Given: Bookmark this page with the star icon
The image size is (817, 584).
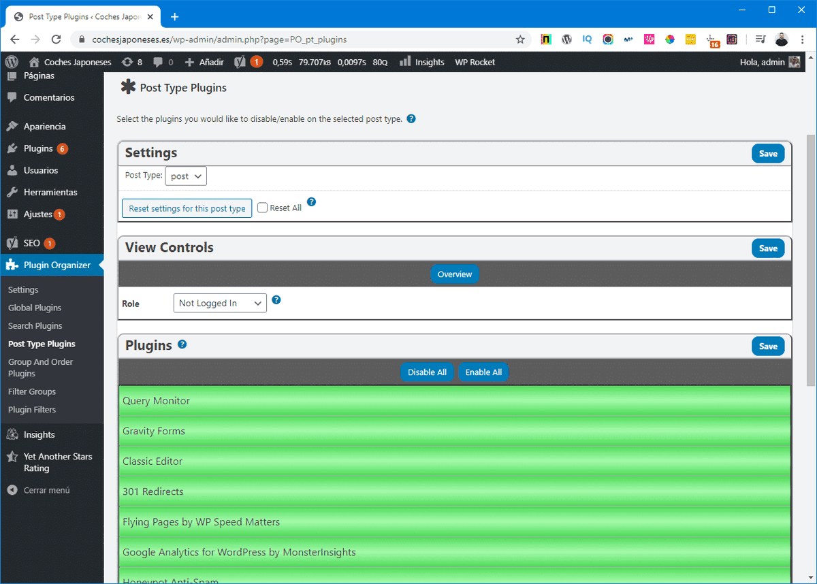Looking at the screenshot, I should point(520,39).
